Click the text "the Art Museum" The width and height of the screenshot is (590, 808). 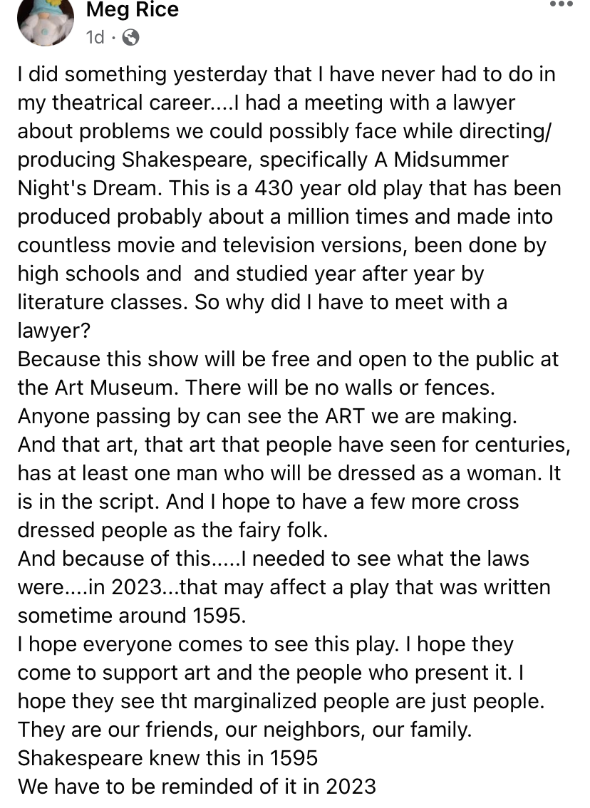pos(104,388)
